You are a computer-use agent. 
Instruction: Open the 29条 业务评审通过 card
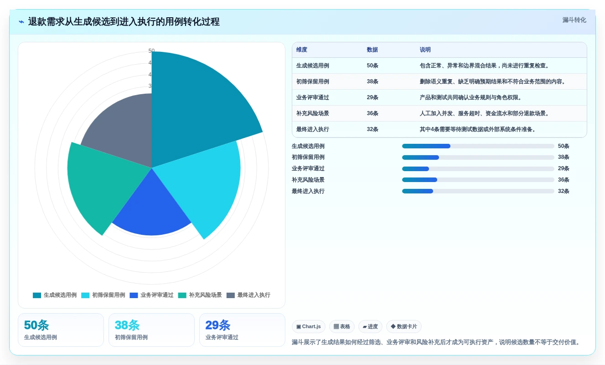pos(242,330)
